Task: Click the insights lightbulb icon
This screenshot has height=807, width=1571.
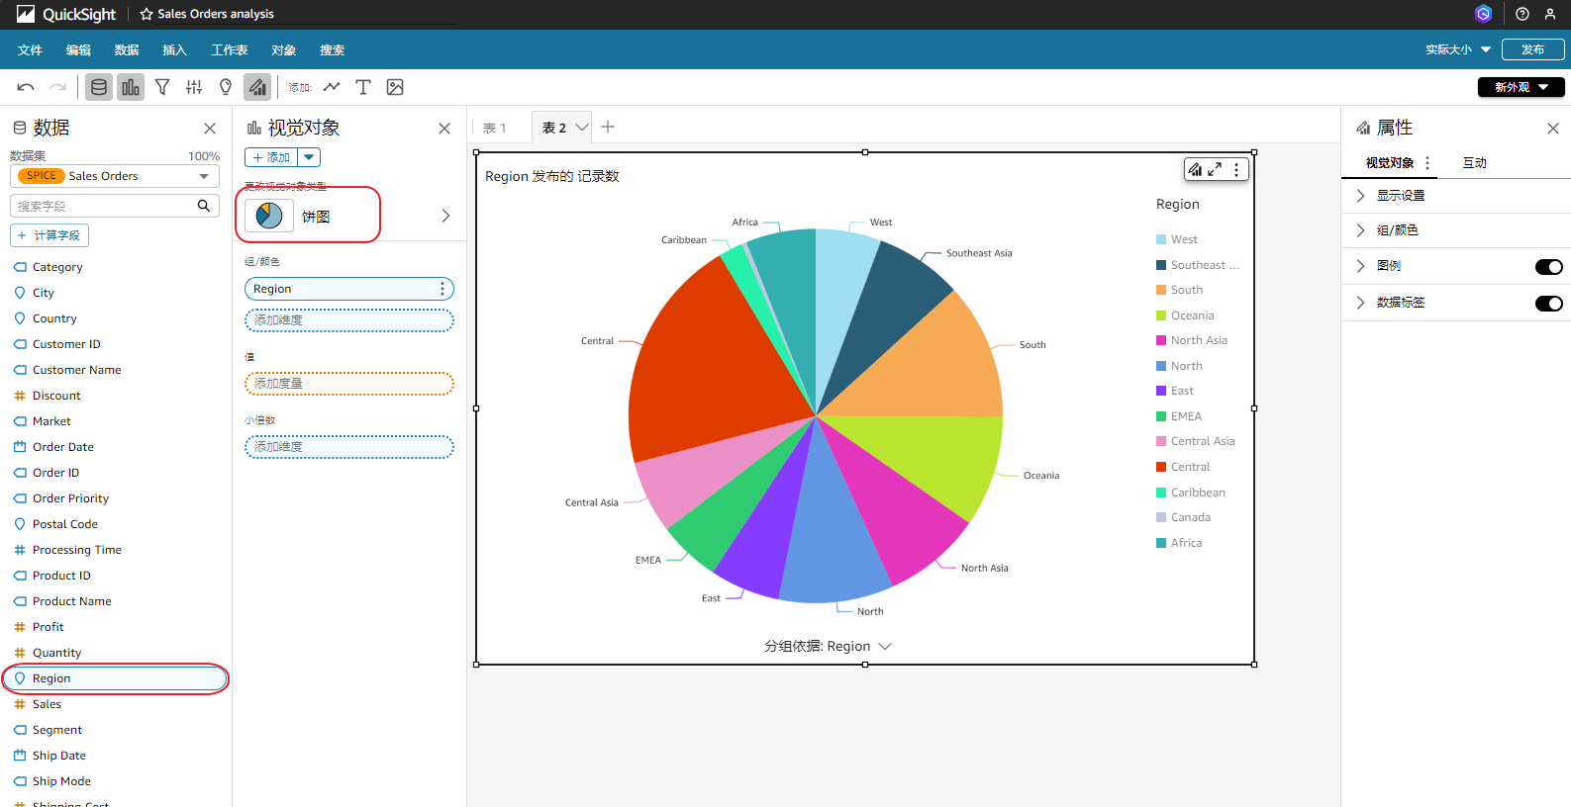Action: pos(226,87)
